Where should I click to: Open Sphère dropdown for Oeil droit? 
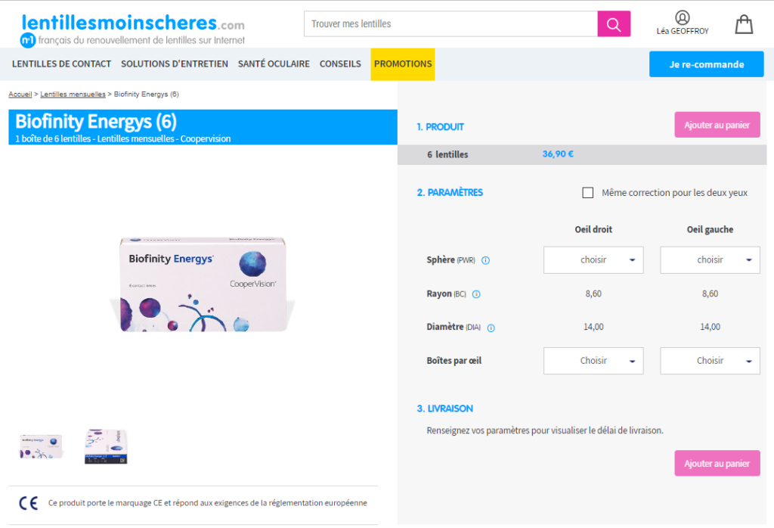(x=593, y=260)
